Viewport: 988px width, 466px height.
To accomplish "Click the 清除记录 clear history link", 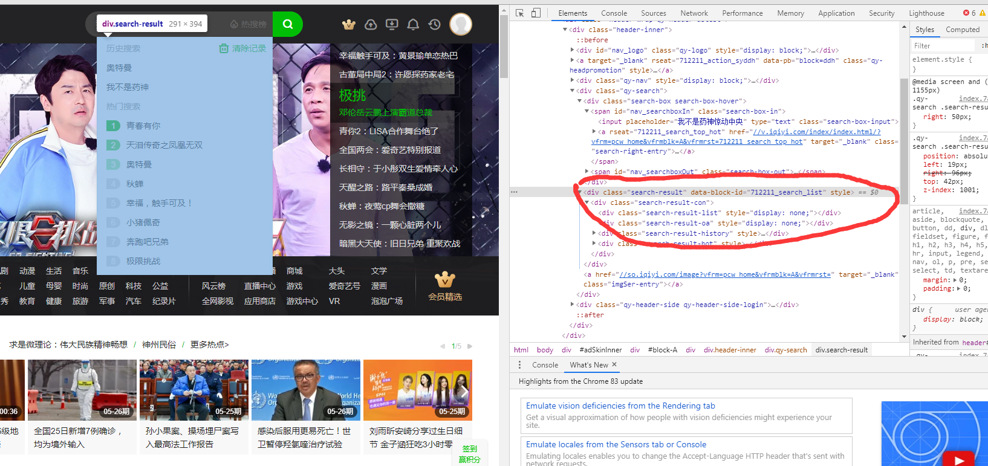I will 249,48.
